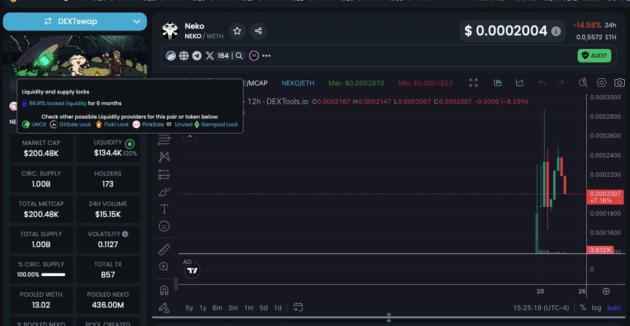
Task: Add Neko to favorites with star icon
Action: pos(237,31)
